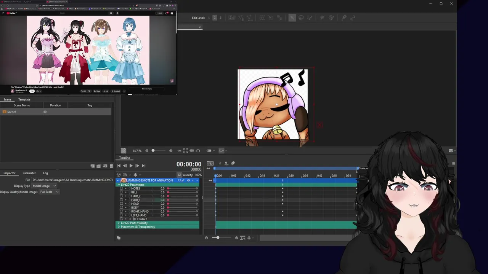
Task: Open the Log tab
Action: click(45, 173)
